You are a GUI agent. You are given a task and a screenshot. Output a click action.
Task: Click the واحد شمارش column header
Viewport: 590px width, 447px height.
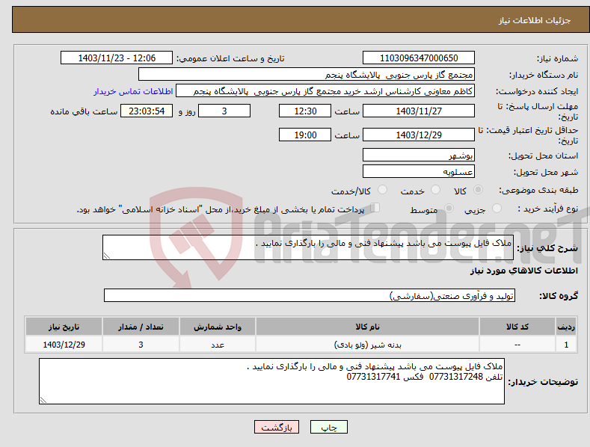tap(218, 327)
